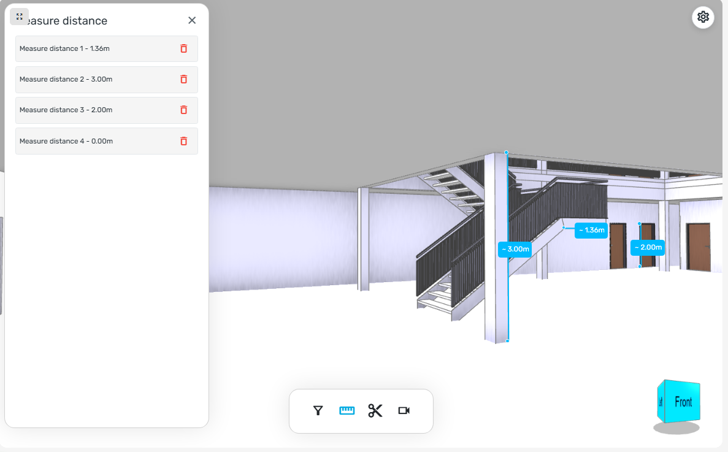Click the ~3.00m measurement label

coord(515,249)
